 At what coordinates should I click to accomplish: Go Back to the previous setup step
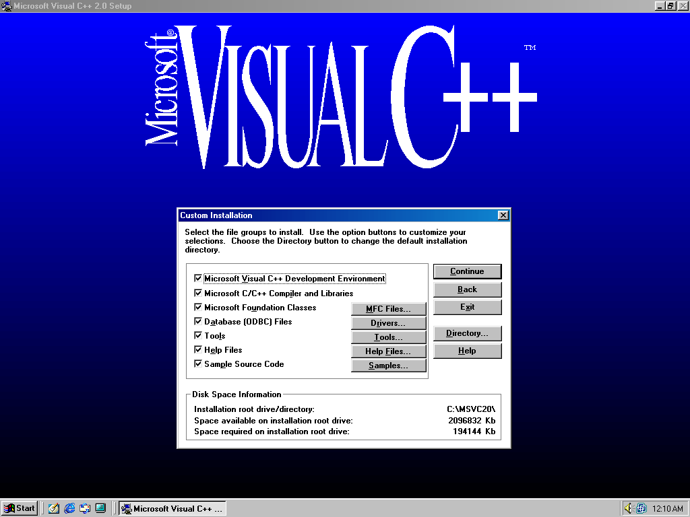(x=468, y=289)
